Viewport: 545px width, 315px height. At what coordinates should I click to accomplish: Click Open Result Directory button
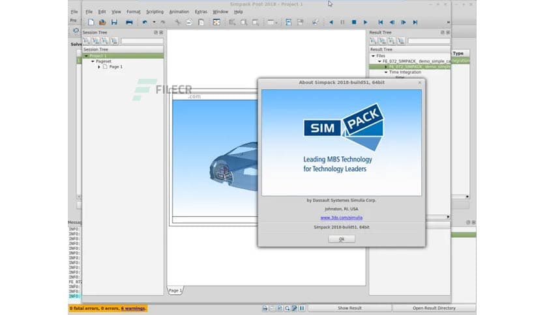click(434, 308)
